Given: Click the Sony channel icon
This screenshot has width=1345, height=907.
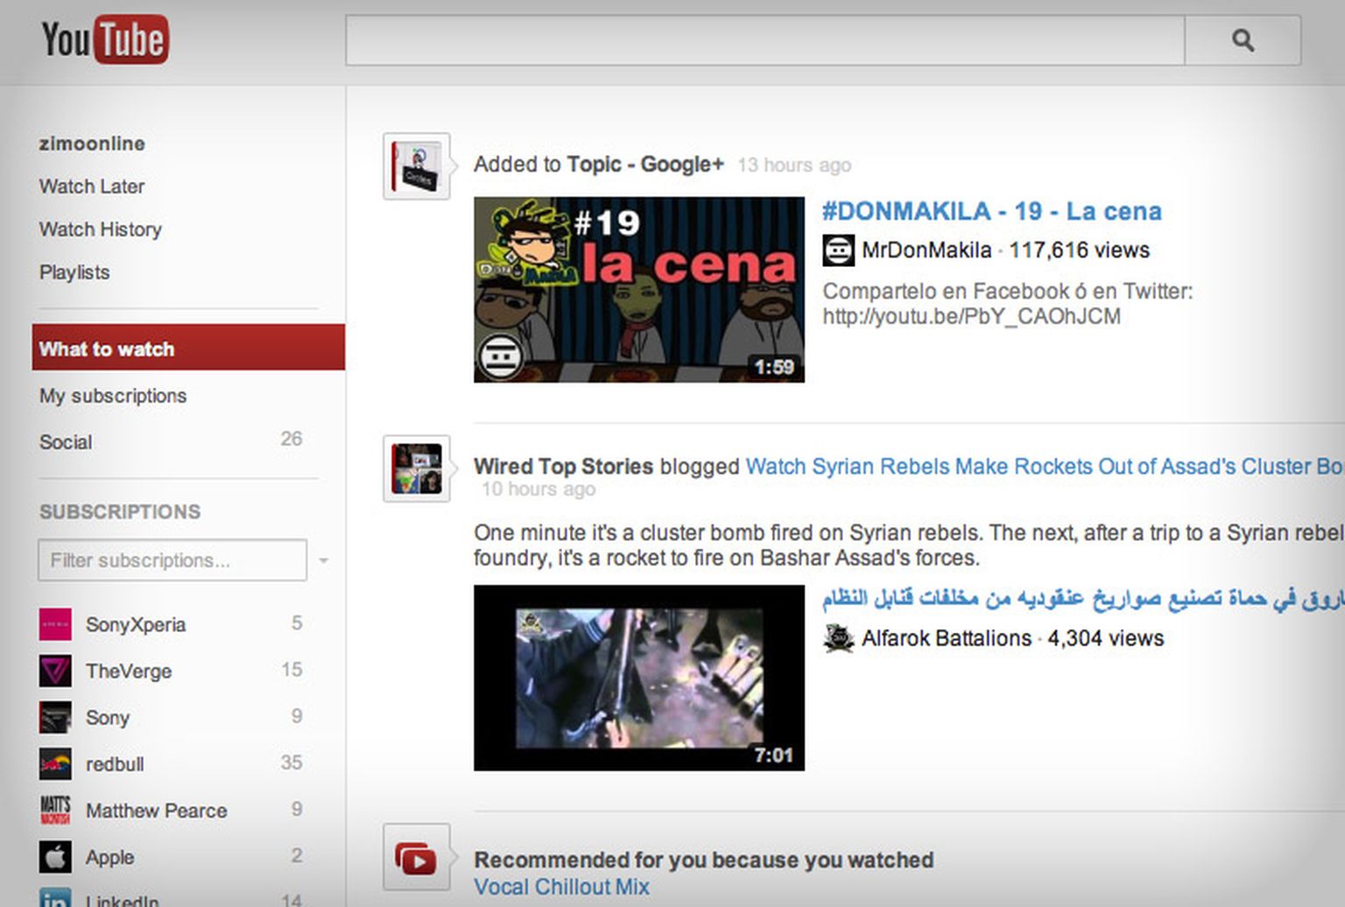Looking at the screenshot, I should 55,717.
